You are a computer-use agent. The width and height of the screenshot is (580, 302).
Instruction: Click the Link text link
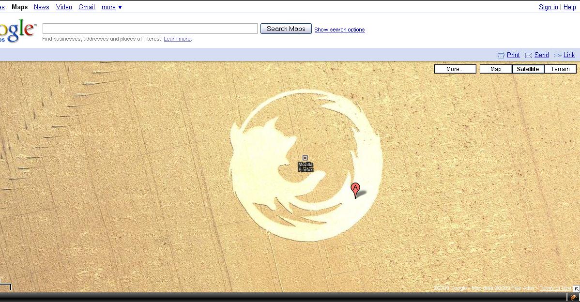coord(569,55)
